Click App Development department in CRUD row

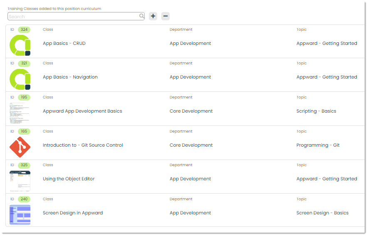click(x=190, y=43)
